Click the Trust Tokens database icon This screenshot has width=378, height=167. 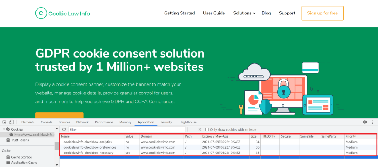pyautogui.click(x=8, y=140)
